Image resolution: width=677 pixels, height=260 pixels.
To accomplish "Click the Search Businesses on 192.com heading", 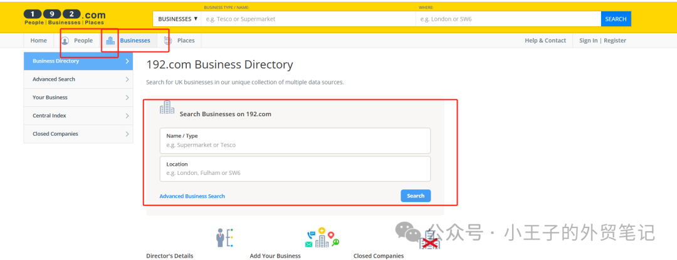I will (x=226, y=114).
